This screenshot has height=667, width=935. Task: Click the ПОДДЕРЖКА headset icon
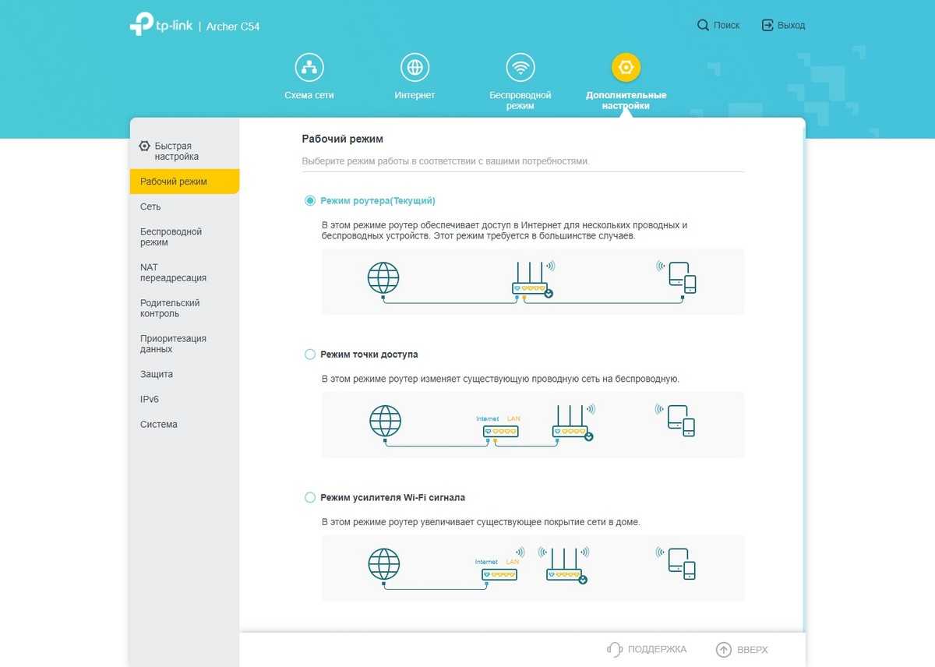coord(615,649)
